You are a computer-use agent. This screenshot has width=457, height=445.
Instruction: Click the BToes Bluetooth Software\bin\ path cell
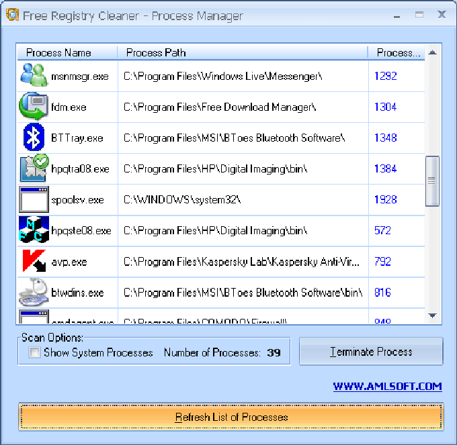pos(243,293)
